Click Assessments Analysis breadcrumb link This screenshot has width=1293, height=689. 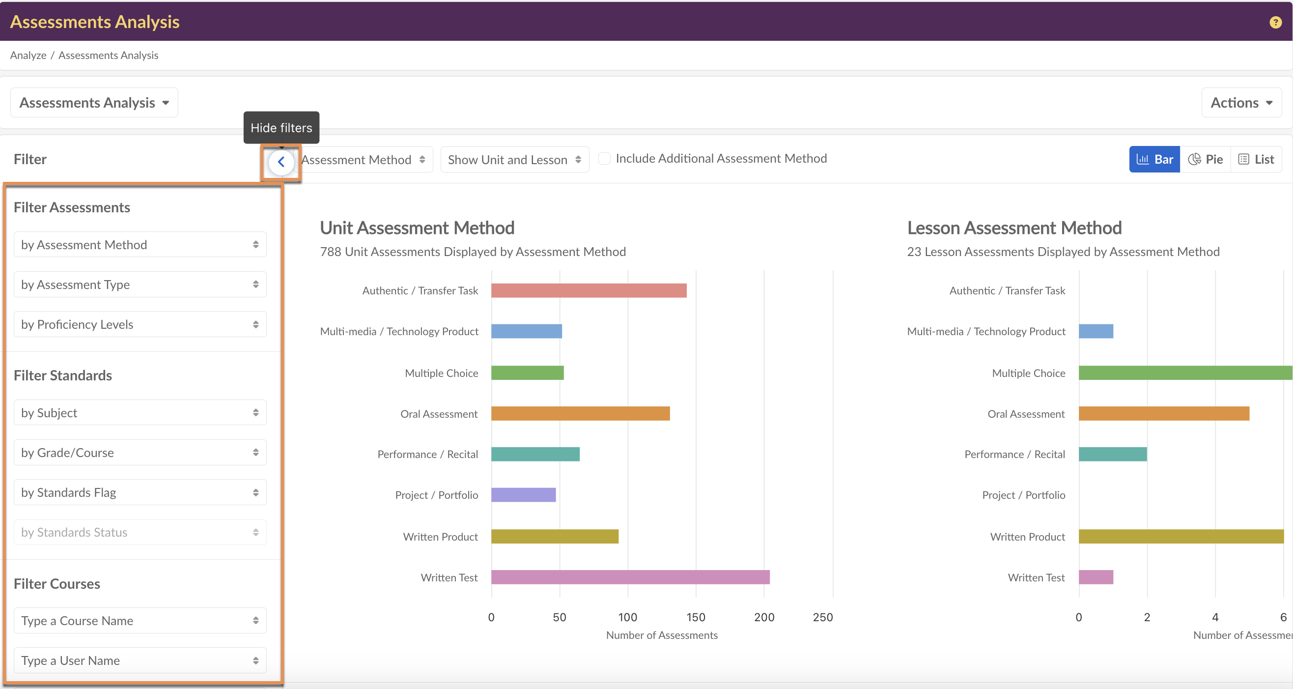[x=108, y=55]
